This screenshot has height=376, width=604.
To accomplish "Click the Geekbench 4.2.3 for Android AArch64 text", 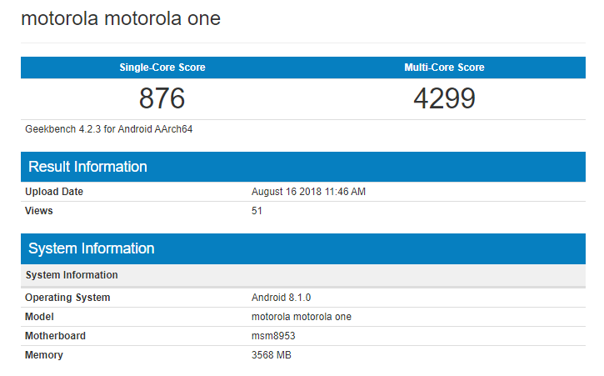I will coord(109,129).
